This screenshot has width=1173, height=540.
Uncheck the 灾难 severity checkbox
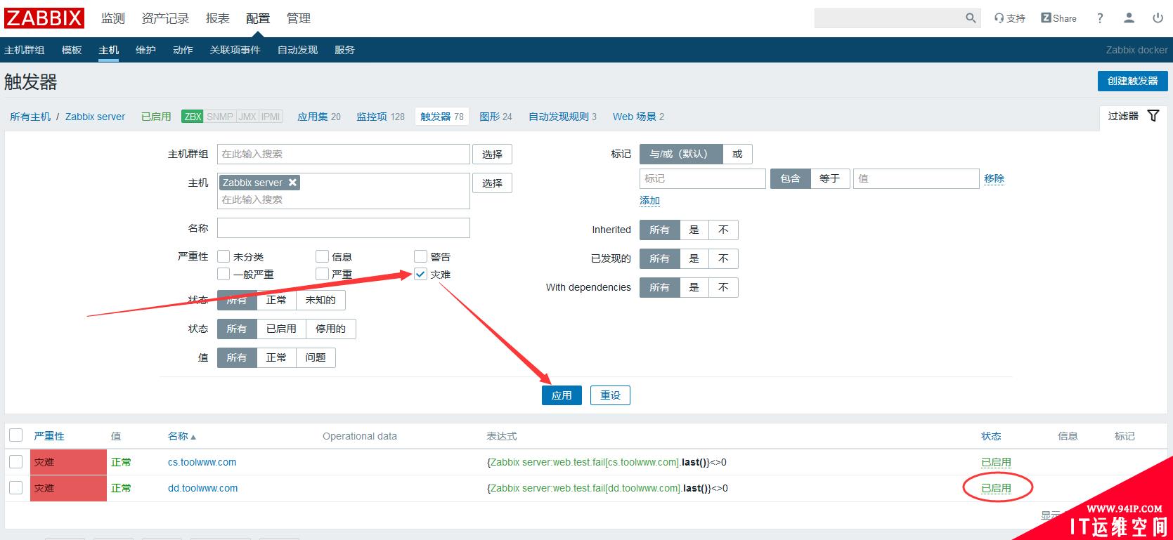[420, 274]
